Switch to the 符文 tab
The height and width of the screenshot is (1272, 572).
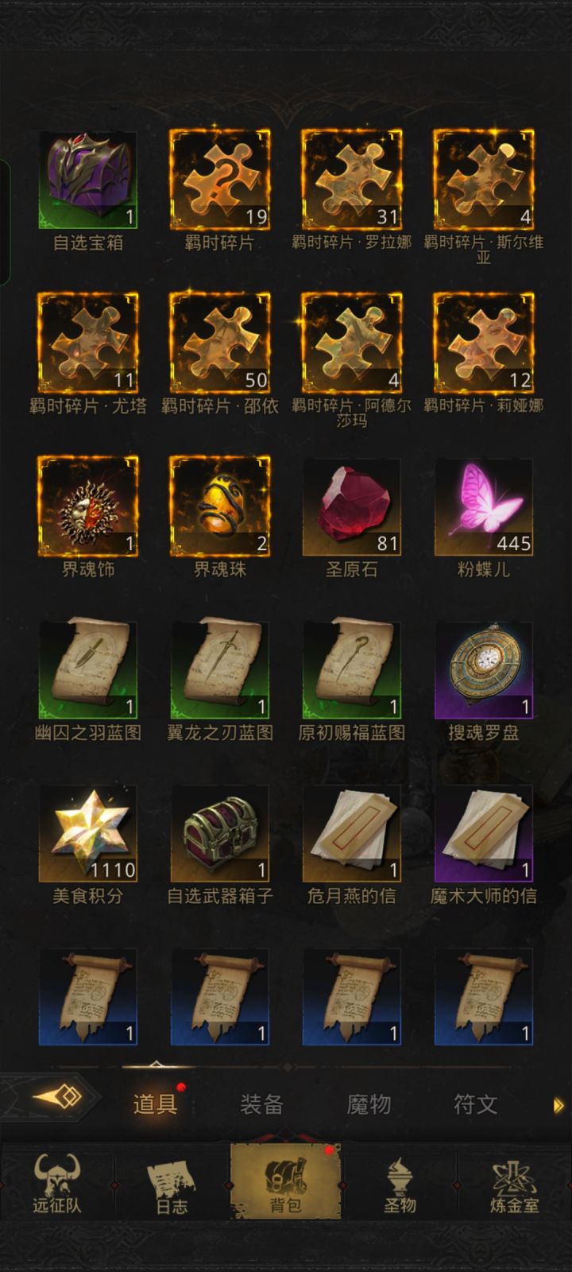[475, 1104]
